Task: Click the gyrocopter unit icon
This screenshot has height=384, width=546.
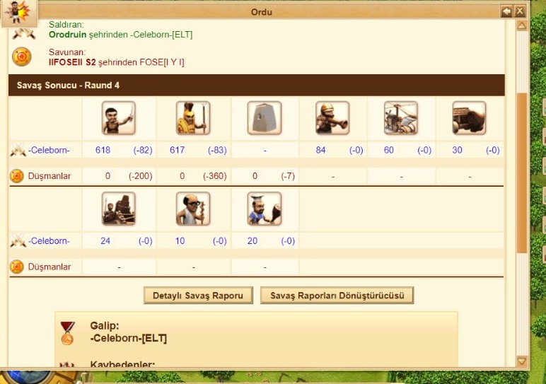Action: point(400,118)
